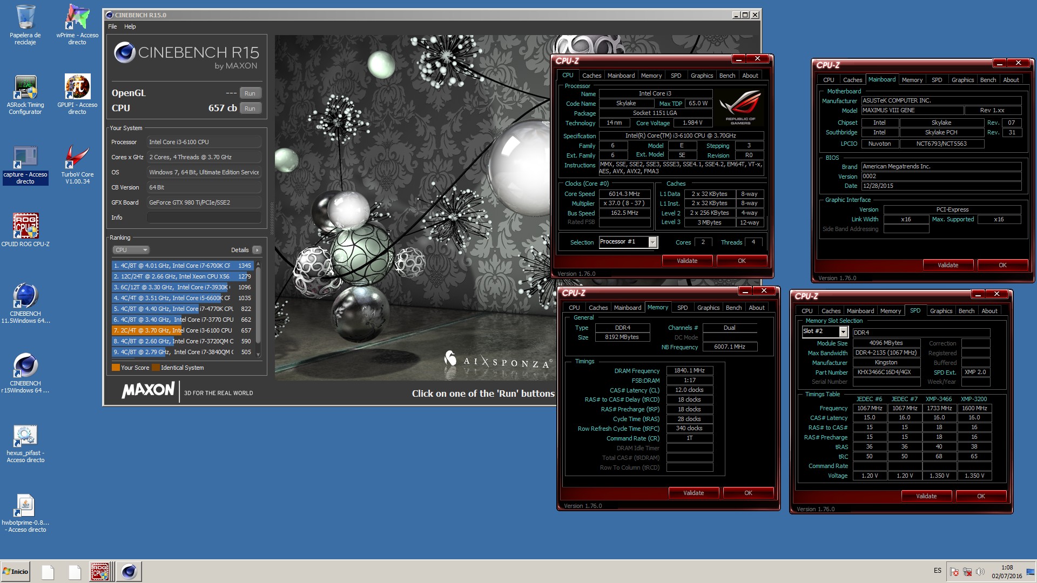Open the GPUPI shortcut icon

[x=77, y=94]
